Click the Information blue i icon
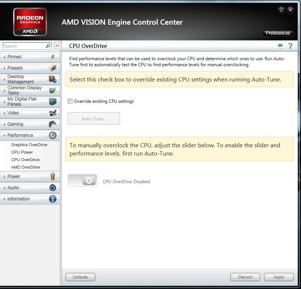This screenshot has height=289, width=301. [53, 199]
